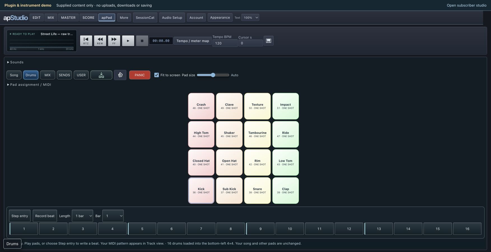This screenshot has width=491, height=252.
Task: Trigger the Closed Hat pad
Action: [201, 163]
